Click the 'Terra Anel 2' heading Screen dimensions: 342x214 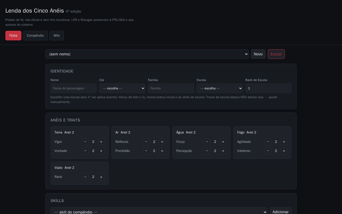pos(64,132)
